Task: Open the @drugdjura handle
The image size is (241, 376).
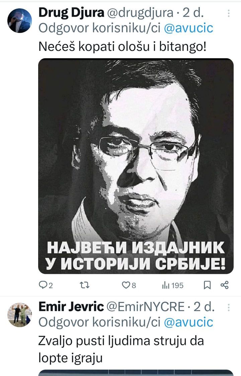Action: click(140, 13)
